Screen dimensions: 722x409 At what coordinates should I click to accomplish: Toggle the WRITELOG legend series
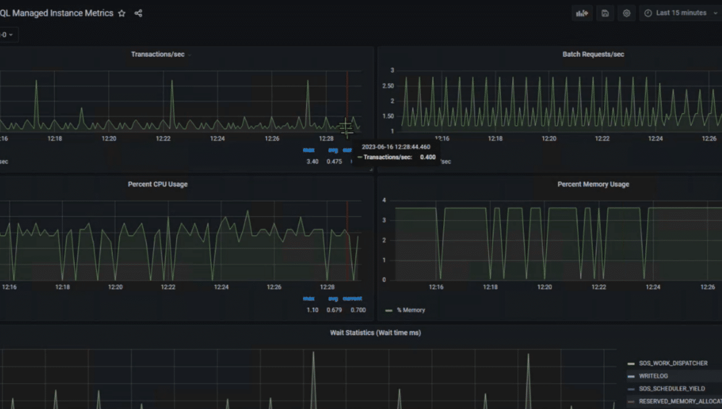pyautogui.click(x=653, y=376)
